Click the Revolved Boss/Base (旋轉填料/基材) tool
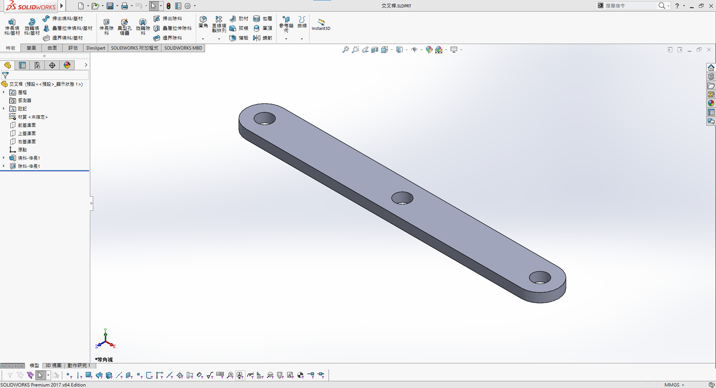The height and width of the screenshot is (388, 716). [x=32, y=27]
